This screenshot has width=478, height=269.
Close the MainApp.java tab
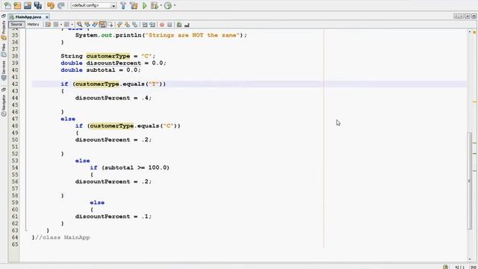point(46,17)
